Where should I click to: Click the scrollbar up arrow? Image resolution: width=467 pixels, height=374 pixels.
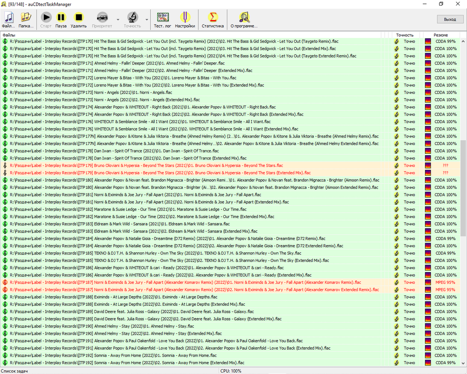(463, 42)
